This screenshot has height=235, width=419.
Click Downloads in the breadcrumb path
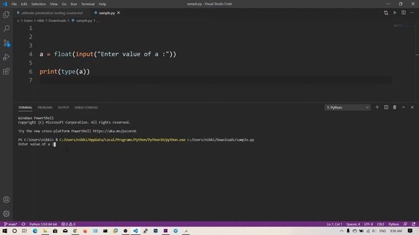[x=57, y=20]
